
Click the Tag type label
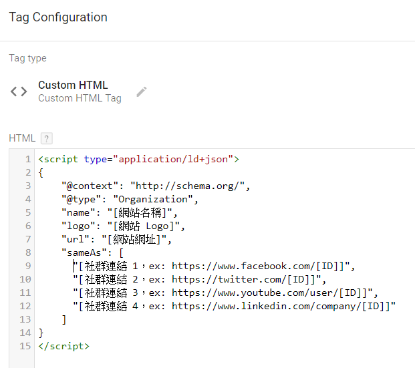(27, 58)
